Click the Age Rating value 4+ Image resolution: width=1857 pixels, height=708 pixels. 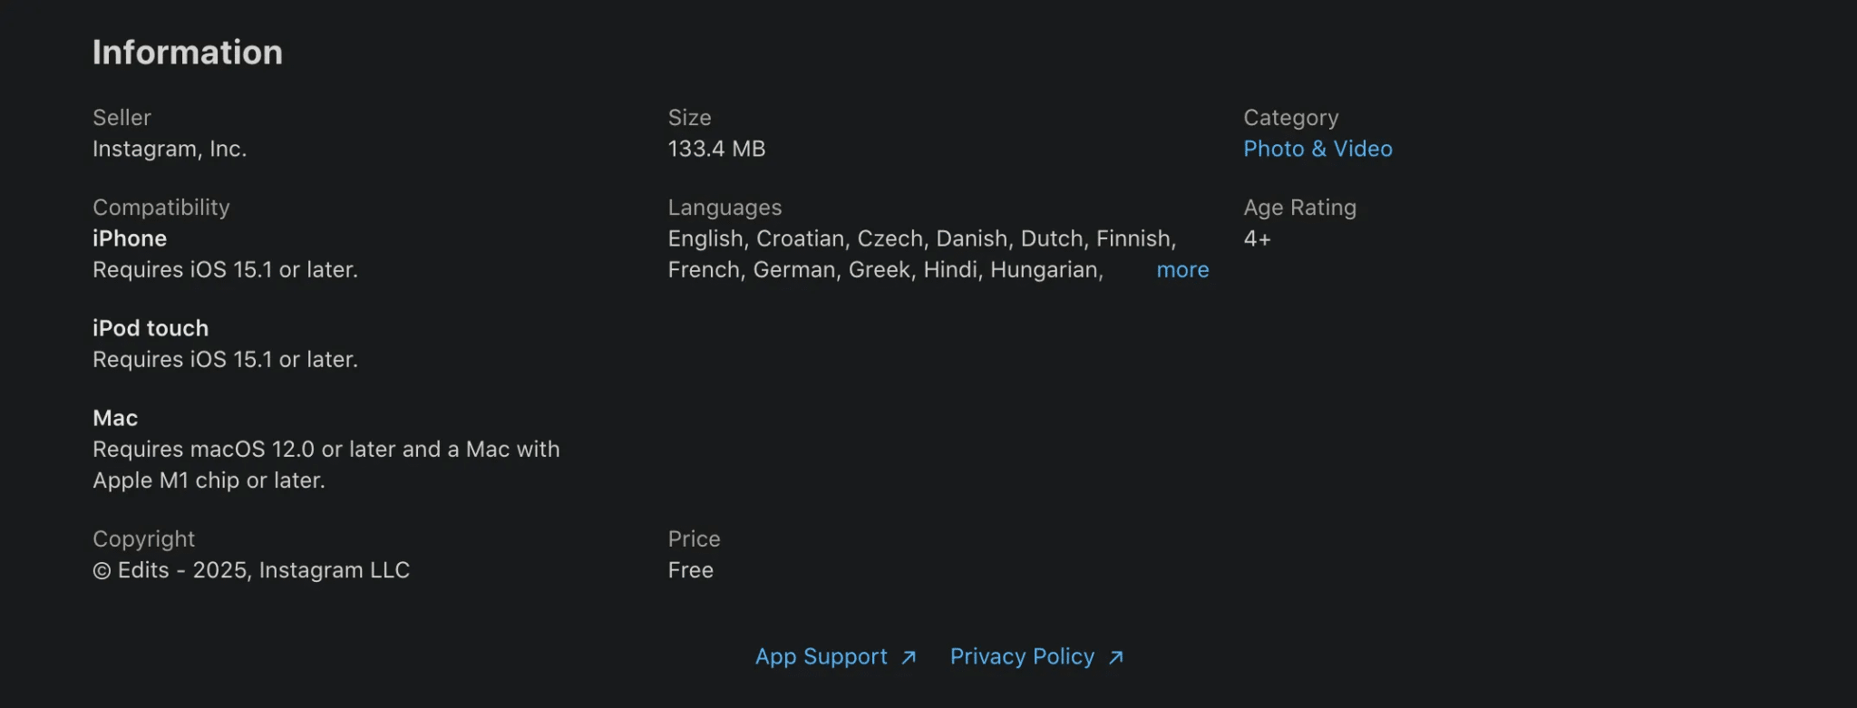point(1259,238)
